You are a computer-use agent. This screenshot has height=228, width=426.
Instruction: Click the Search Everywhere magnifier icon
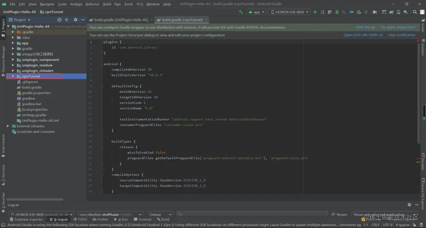(415, 12)
